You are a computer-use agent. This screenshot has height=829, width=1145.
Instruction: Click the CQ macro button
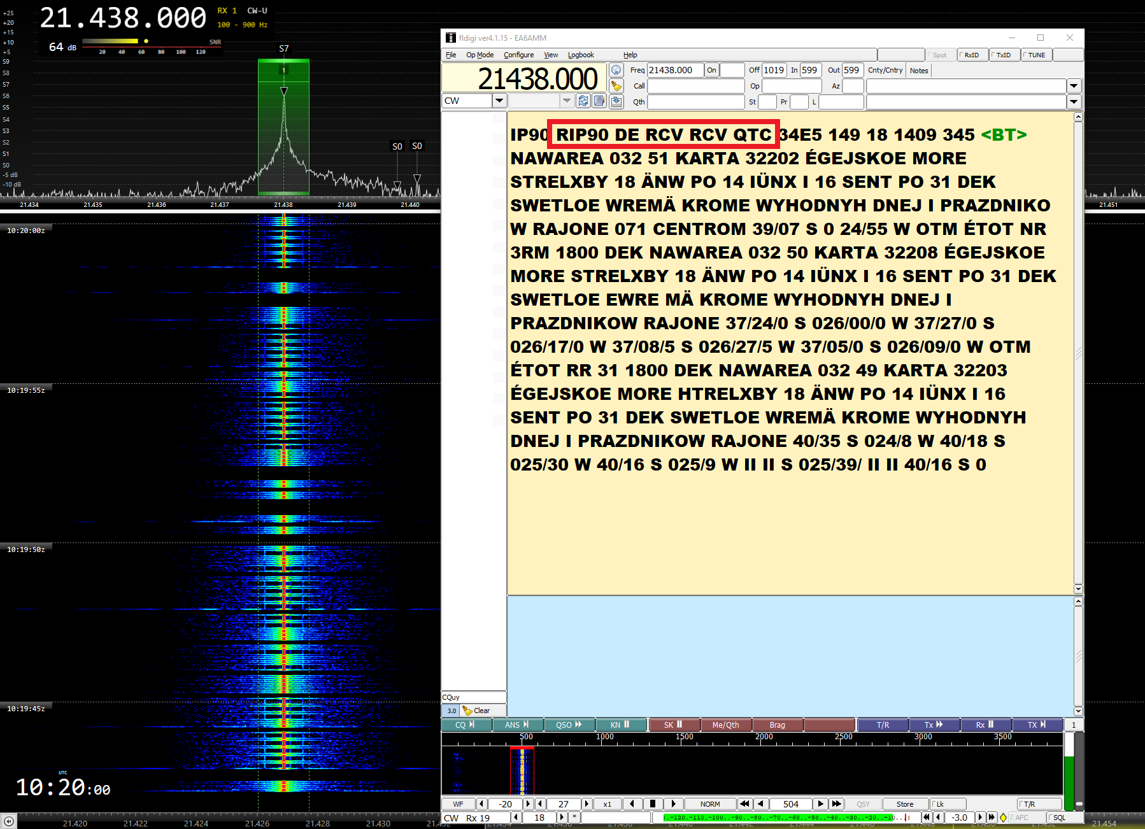(466, 725)
